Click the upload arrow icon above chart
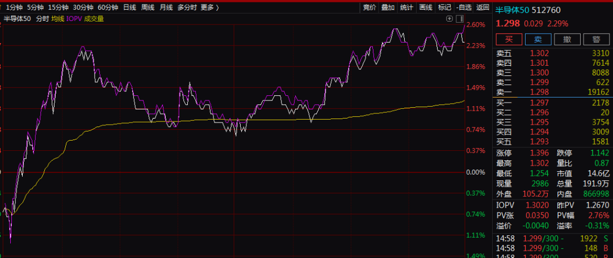This screenshot has width=613, height=258. [450, 18]
